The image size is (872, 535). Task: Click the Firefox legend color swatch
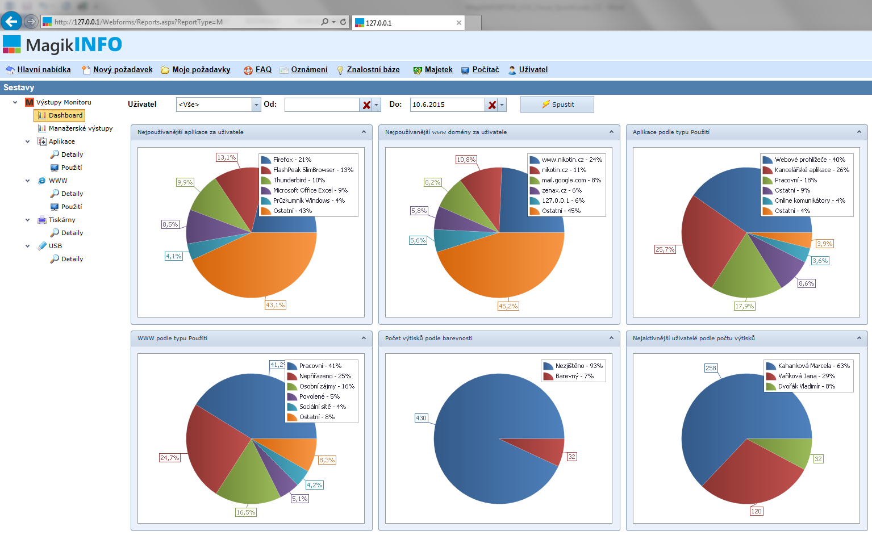coord(266,160)
